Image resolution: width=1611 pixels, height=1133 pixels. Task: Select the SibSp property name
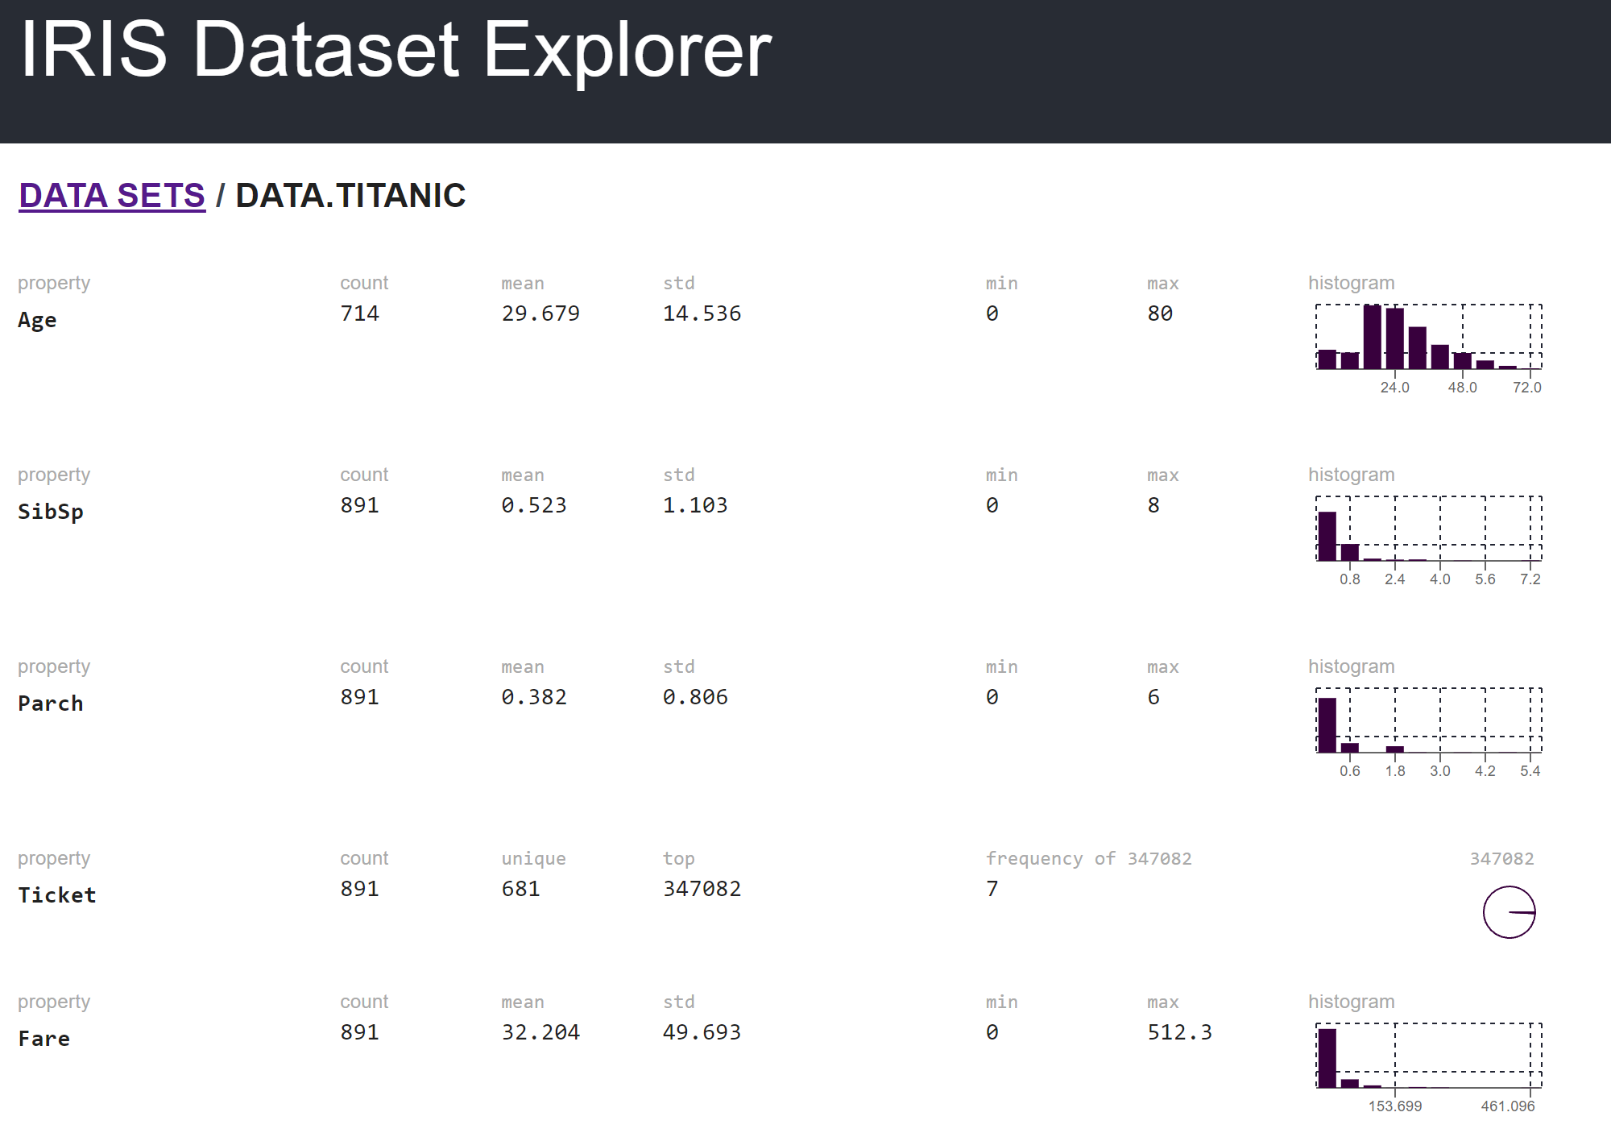pos(51,512)
